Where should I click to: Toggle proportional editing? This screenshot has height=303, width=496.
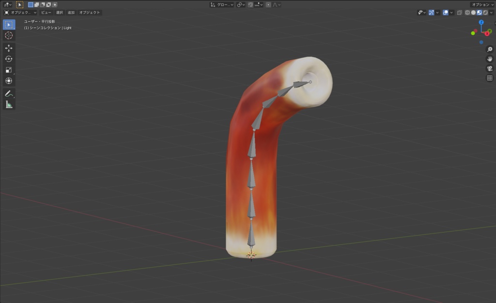click(x=269, y=4)
